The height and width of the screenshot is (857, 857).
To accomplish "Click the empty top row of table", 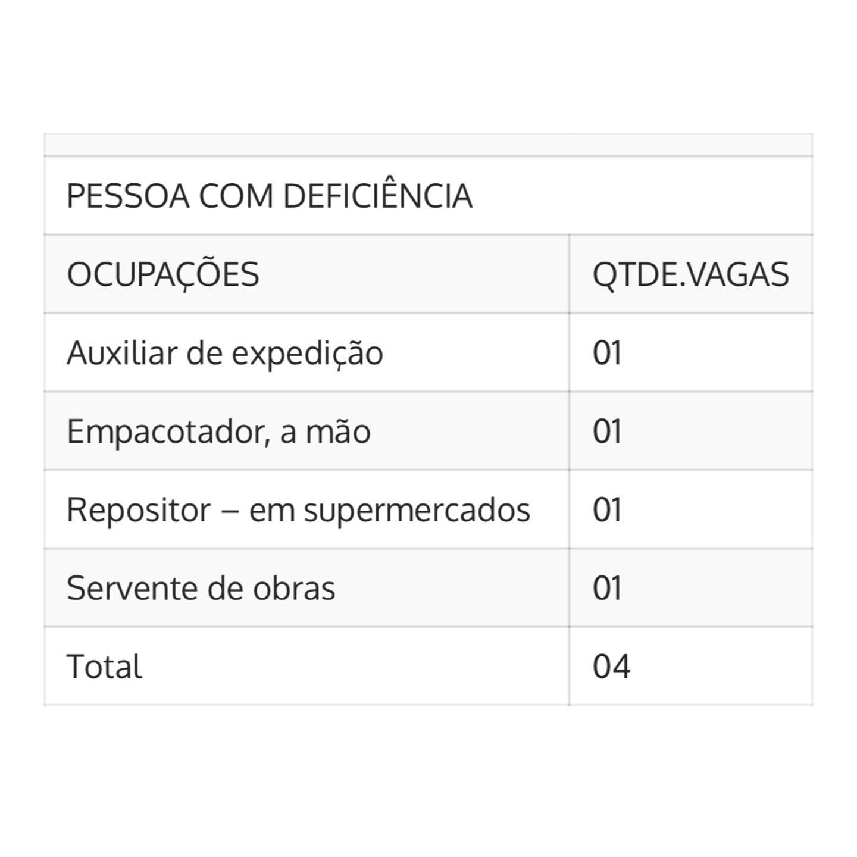I will tap(428, 145).
